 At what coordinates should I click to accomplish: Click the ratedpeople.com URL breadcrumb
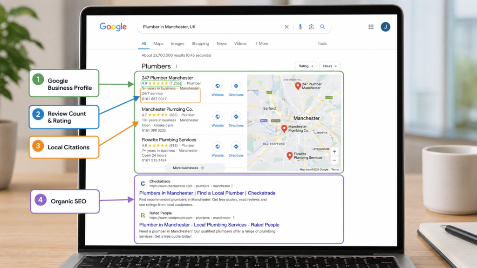[190, 218]
